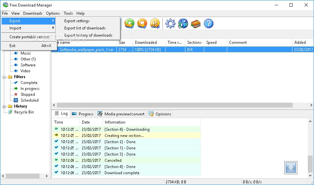Click the green Start all downloads icon
Screen dimensions: 314x185
click(129, 24)
